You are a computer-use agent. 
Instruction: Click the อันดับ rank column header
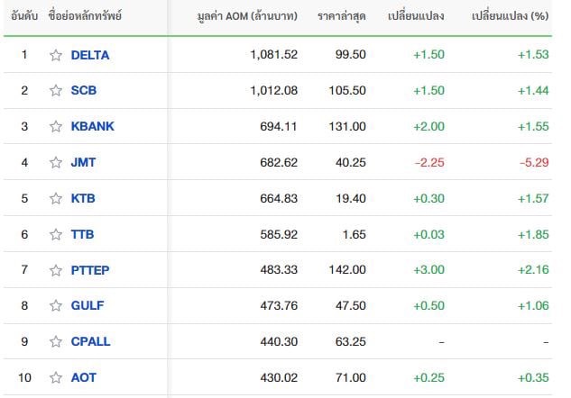24,16
